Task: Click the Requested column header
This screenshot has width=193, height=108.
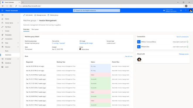Action: pos(30,62)
